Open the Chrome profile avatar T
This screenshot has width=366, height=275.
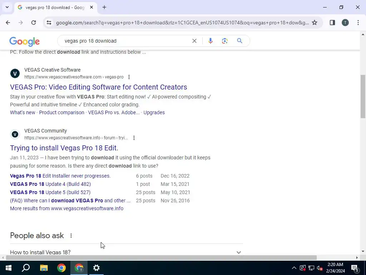[x=345, y=23]
